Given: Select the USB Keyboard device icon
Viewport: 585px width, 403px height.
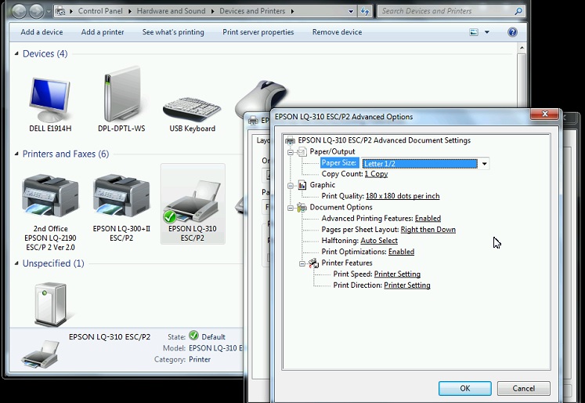Looking at the screenshot, I should pyautogui.click(x=192, y=108).
